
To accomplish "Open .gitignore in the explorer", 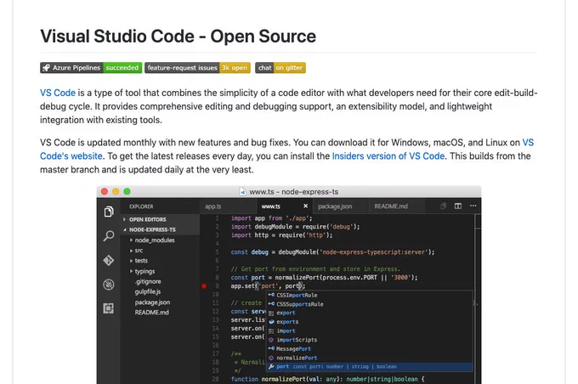I will tap(148, 281).
